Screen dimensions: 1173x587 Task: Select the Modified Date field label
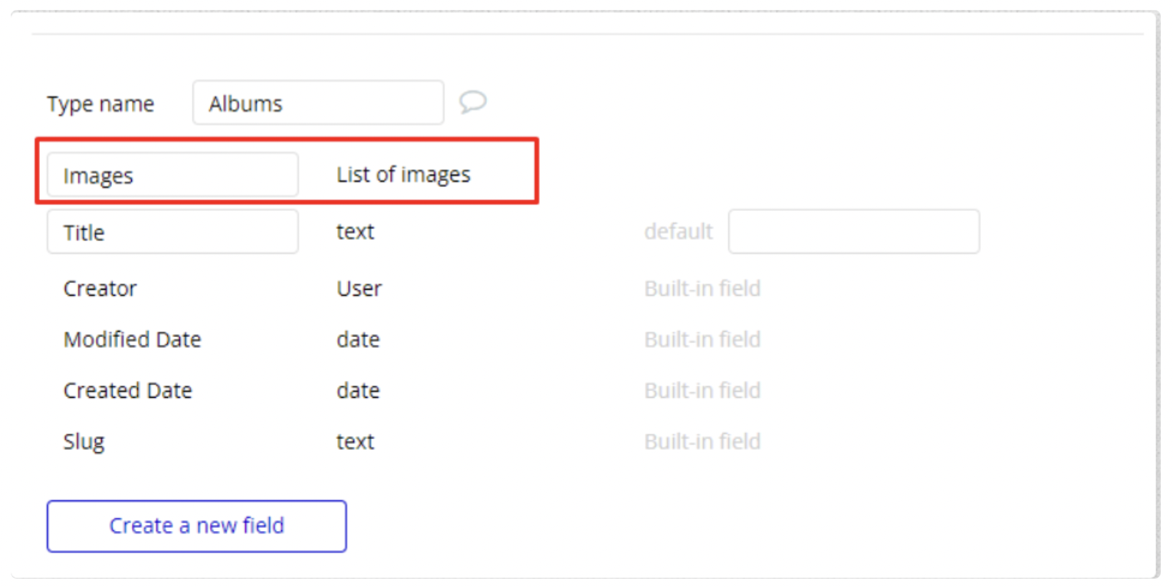coord(132,339)
